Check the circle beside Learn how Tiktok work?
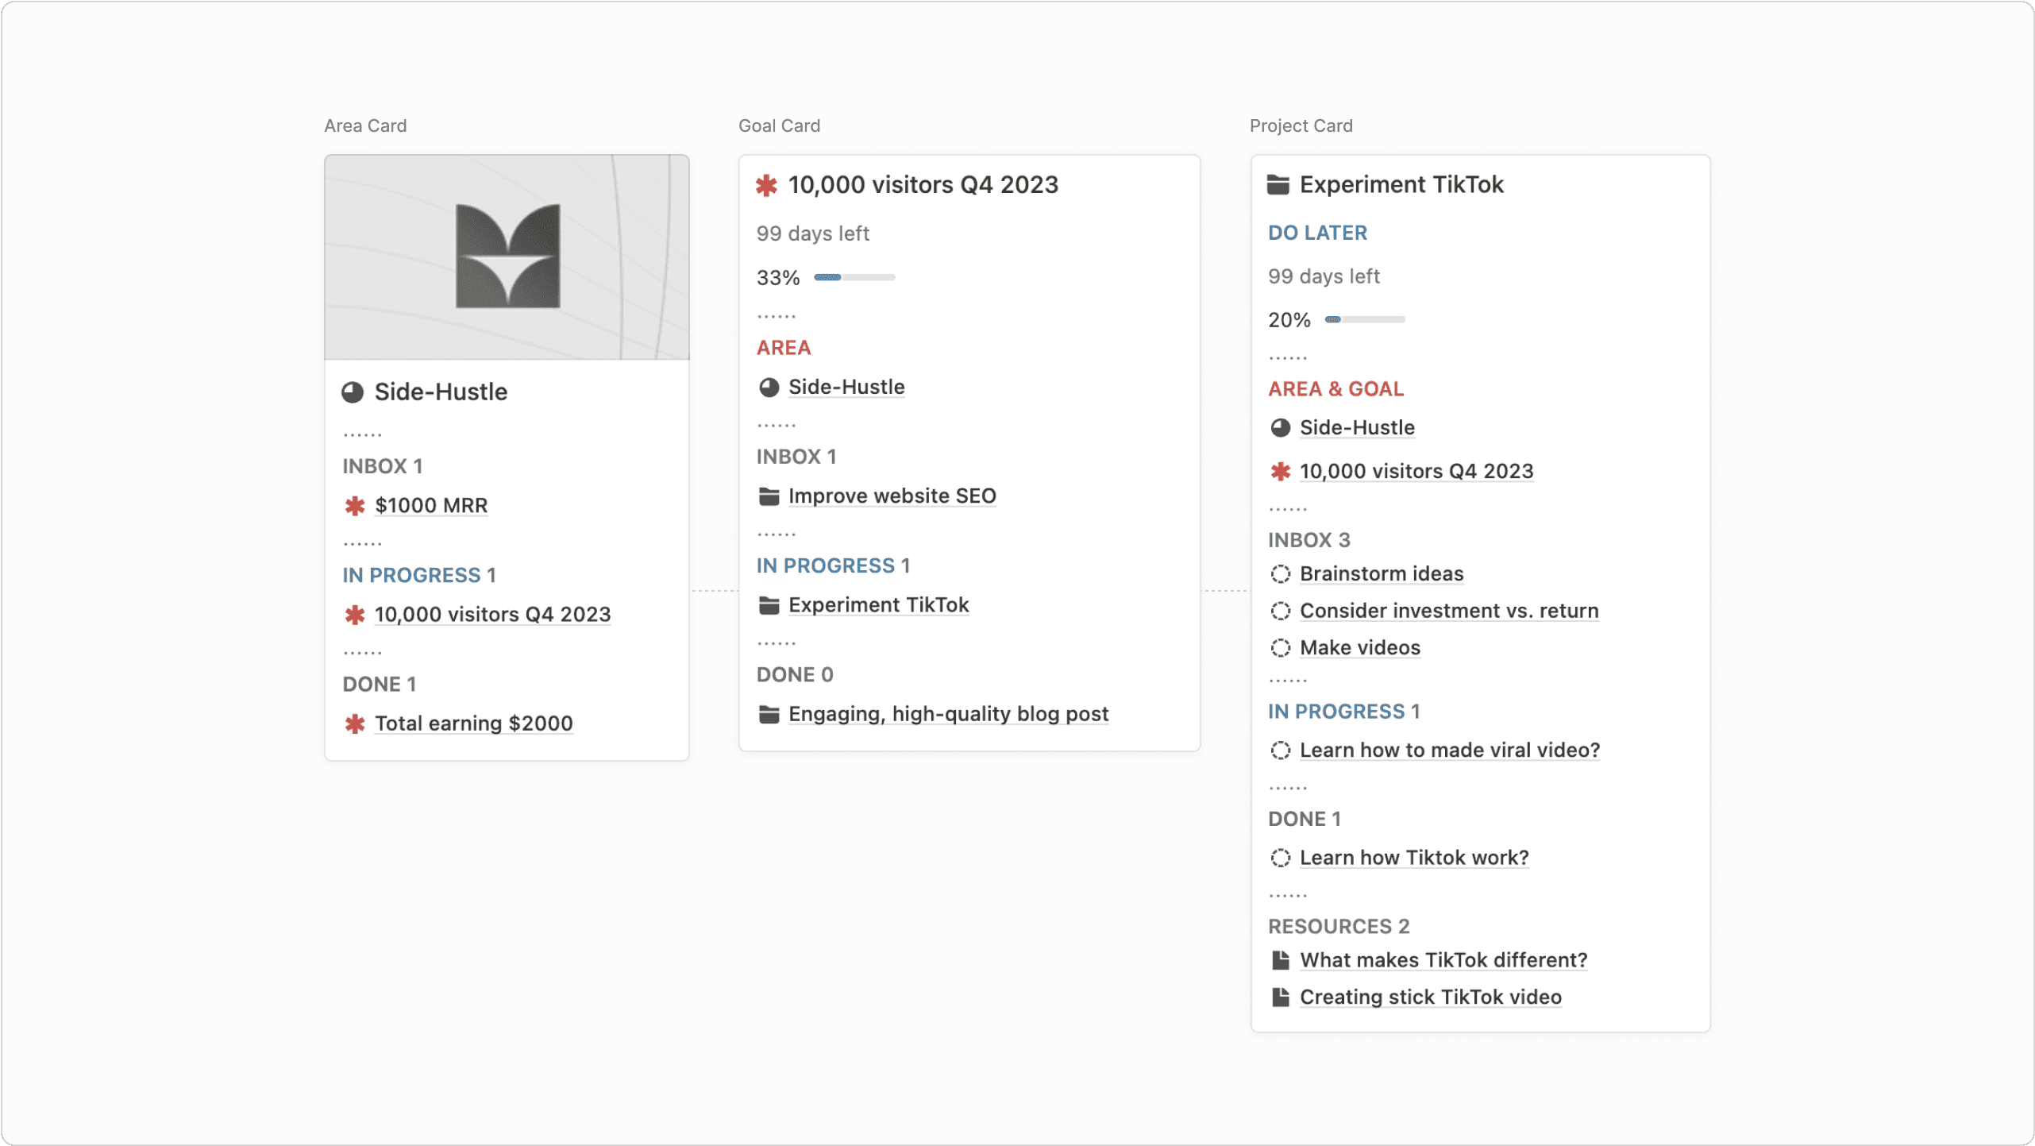 (1280, 858)
